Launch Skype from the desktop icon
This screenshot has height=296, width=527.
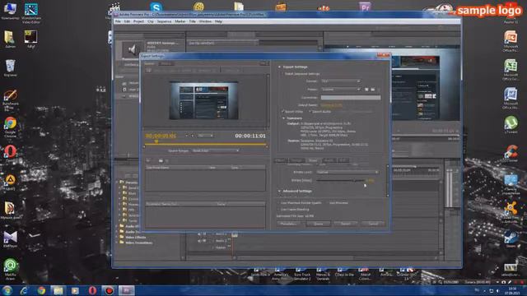[156, 7]
